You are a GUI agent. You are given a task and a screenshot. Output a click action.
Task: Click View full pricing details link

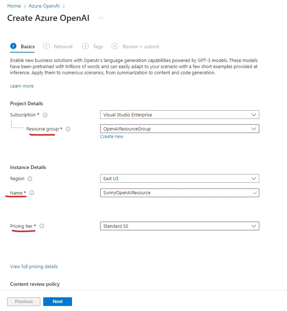coord(34,267)
